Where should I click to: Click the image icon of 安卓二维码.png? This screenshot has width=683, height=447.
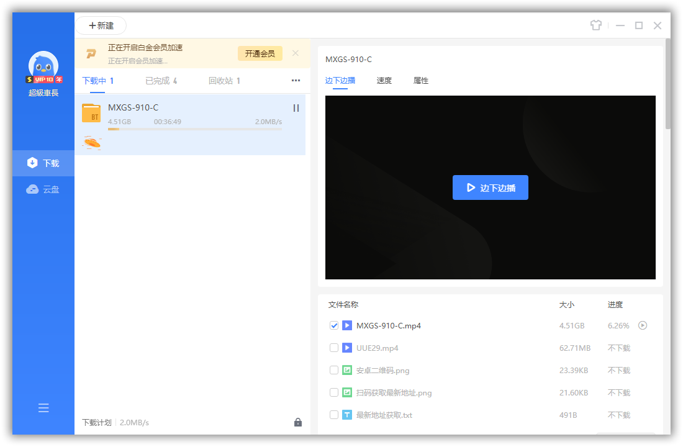coord(346,370)
